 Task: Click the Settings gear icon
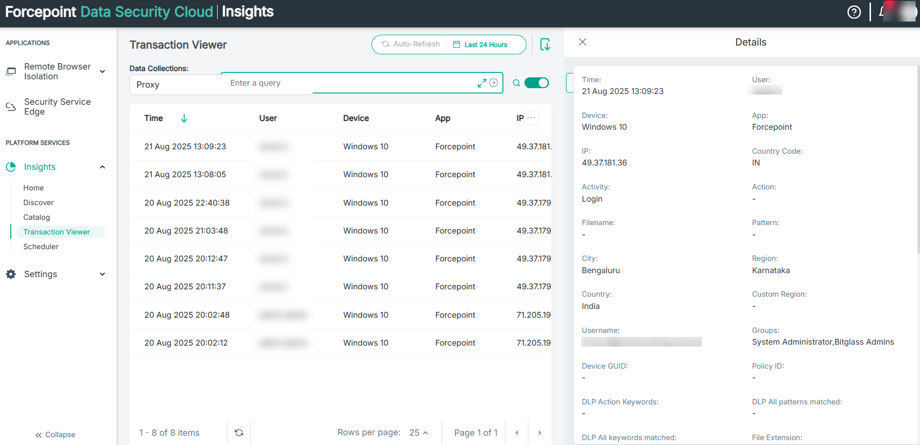(x=11, y=274)
